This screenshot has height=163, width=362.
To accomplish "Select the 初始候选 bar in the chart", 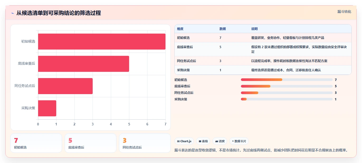I will pos(102,42).
